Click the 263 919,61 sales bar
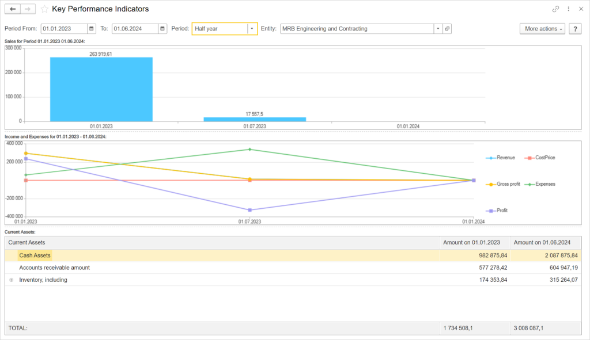The height and width of the screenshot is (340, 590). (x=101, y=89)
